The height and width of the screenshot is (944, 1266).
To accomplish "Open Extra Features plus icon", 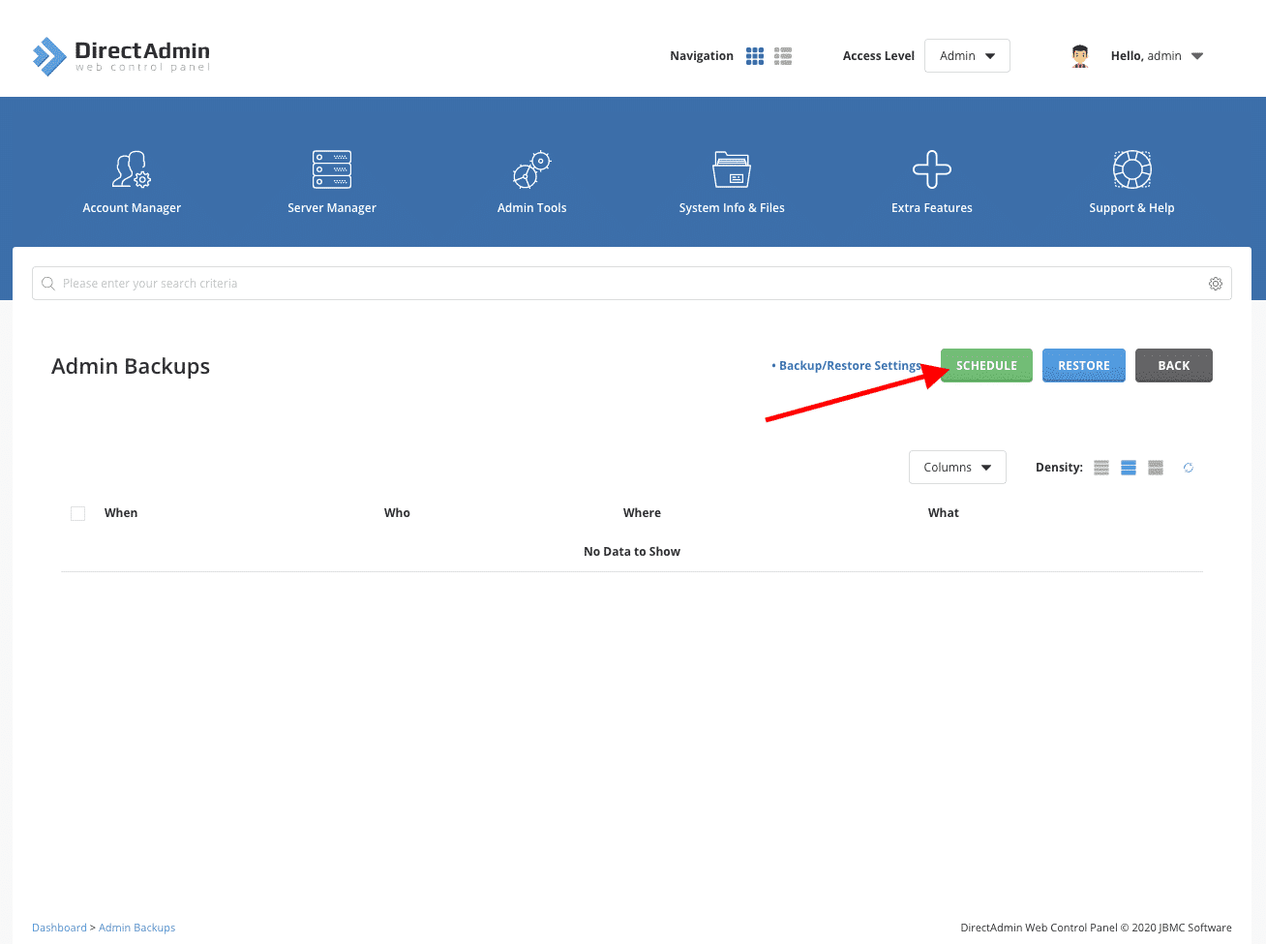I will point(931,170).
